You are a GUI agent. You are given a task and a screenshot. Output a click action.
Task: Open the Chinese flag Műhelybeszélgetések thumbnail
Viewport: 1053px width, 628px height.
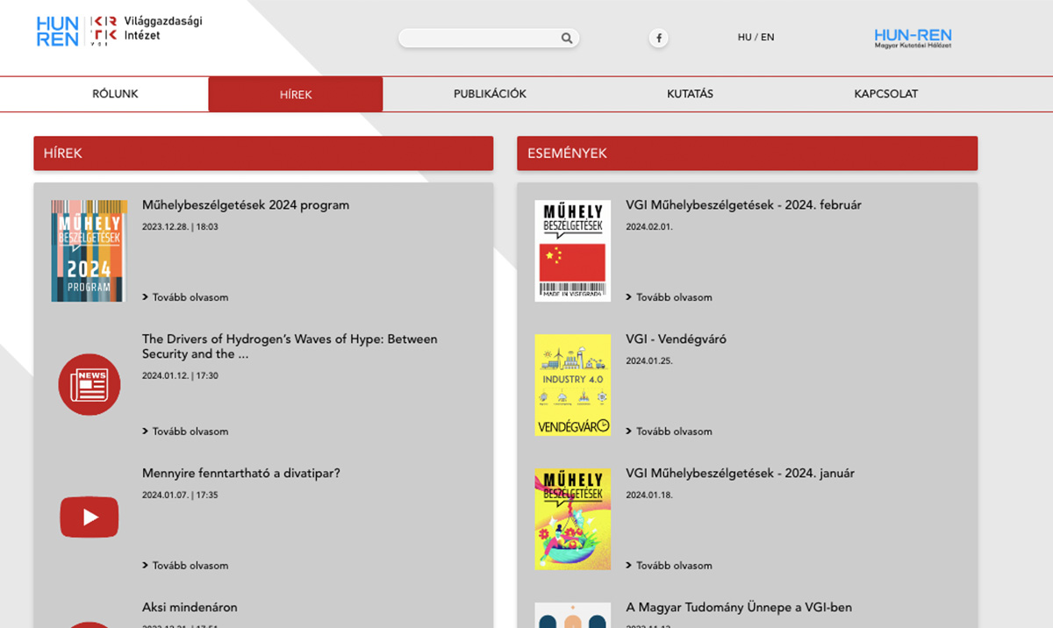click(x=572, y=250)
